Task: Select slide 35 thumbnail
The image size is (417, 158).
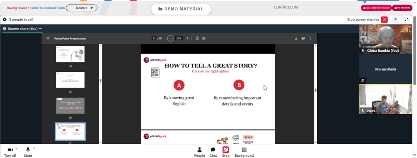Action: click(70, 80)
